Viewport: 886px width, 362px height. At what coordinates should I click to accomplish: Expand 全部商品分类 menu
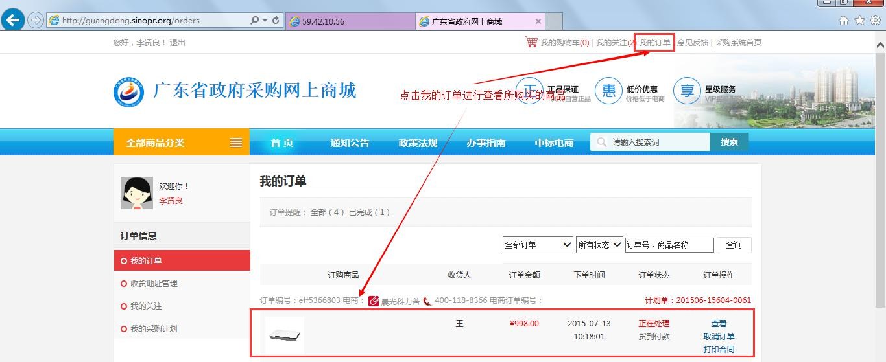(x=182, y=142)
